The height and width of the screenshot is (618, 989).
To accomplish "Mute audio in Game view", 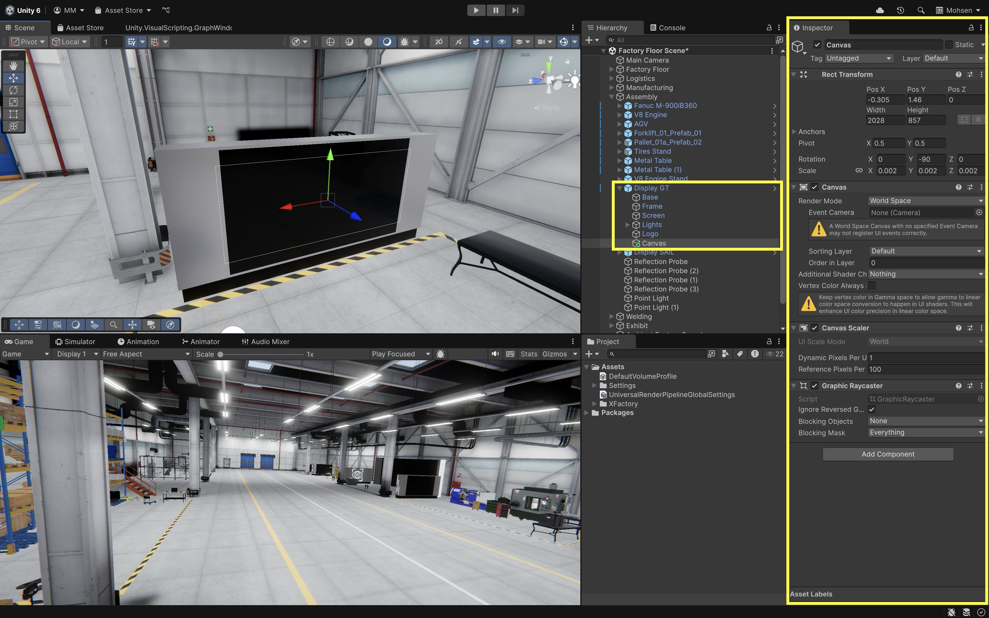I will pos(495,354).
